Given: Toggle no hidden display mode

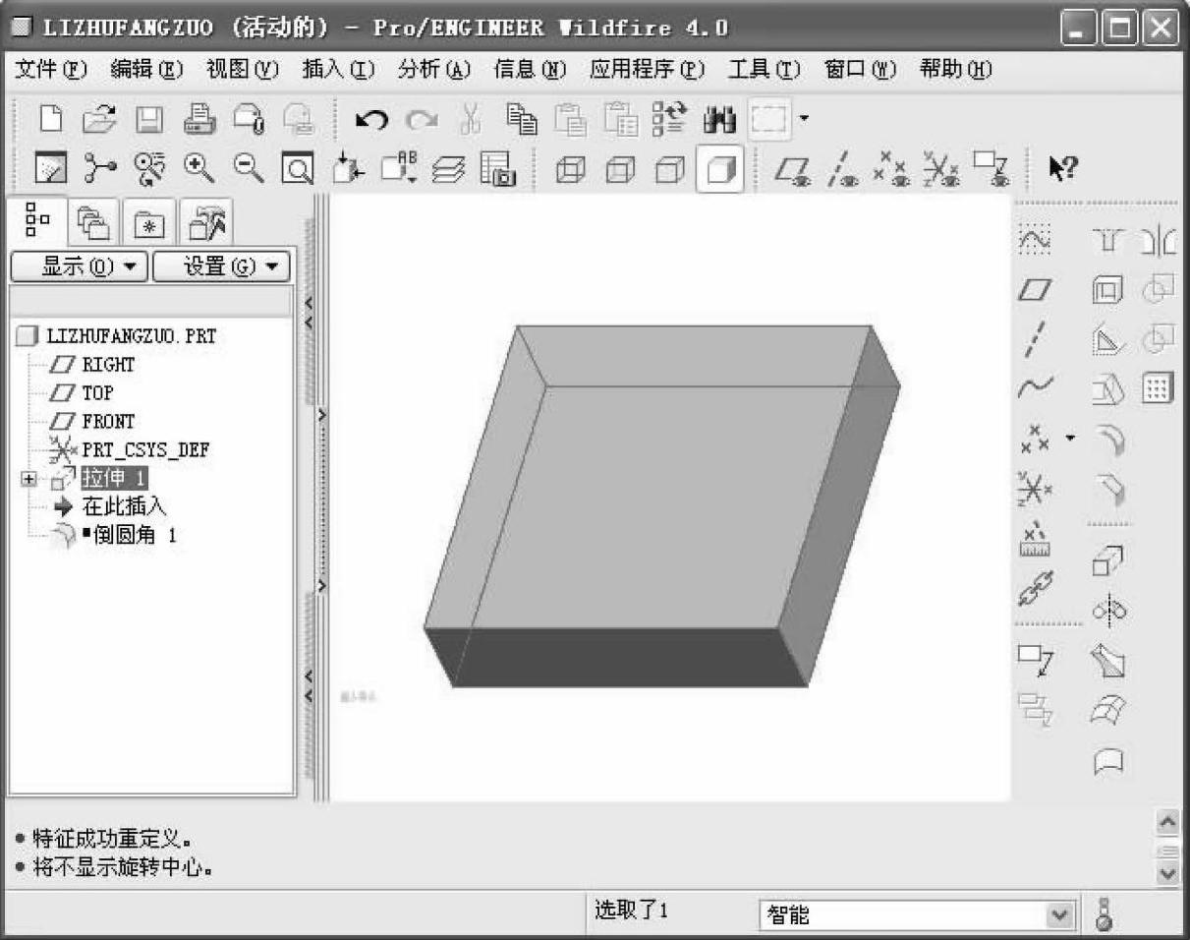Looking at the screenshot, I should coord(669,171).
